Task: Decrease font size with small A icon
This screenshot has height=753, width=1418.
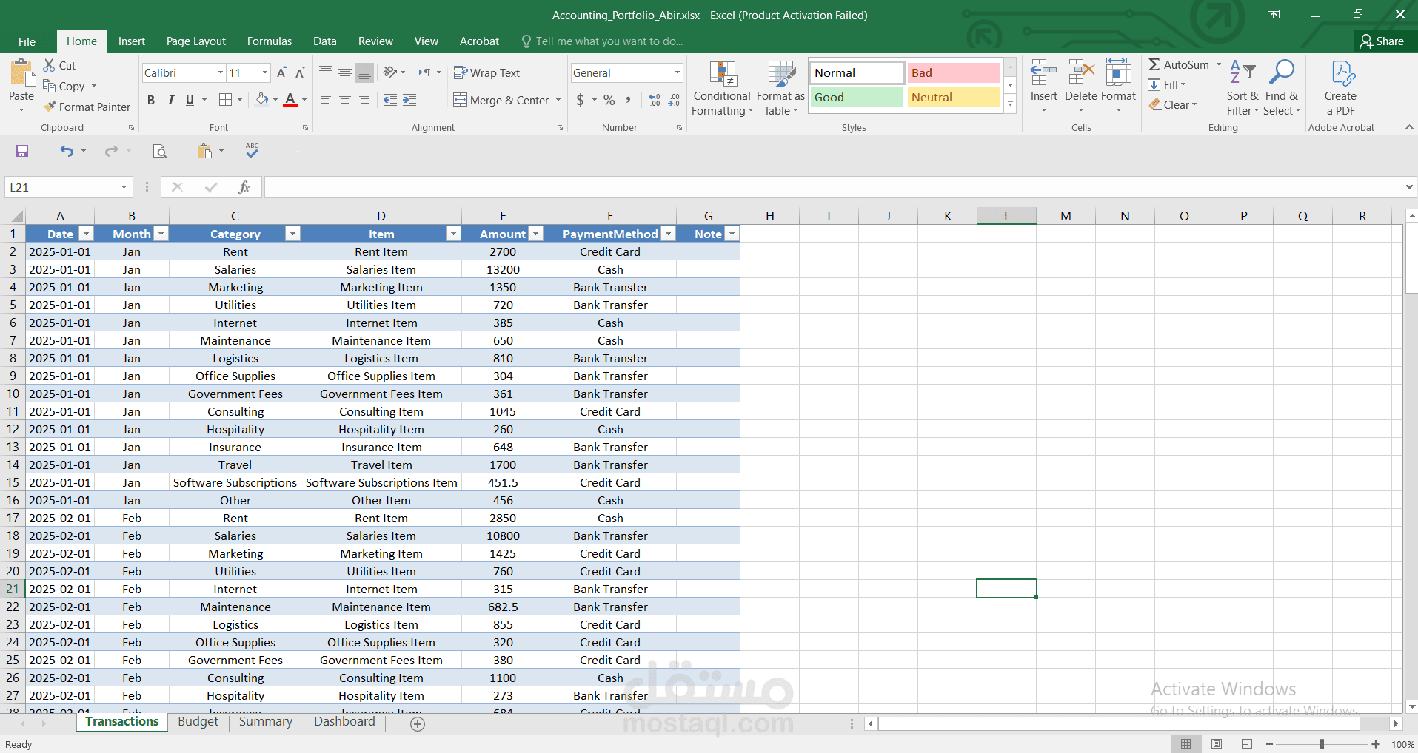Action: (x=300, y=72)
